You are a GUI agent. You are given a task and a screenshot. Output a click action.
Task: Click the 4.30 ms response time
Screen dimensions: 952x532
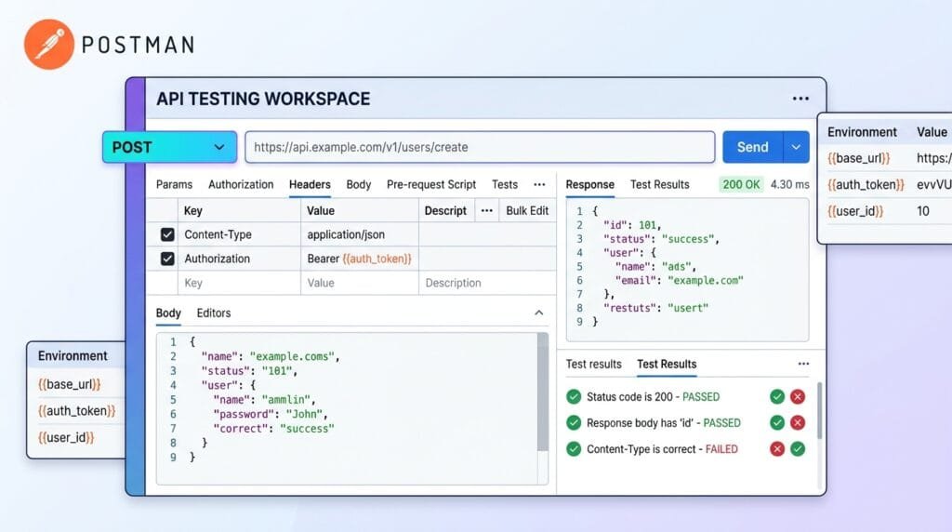click(790, 184)
